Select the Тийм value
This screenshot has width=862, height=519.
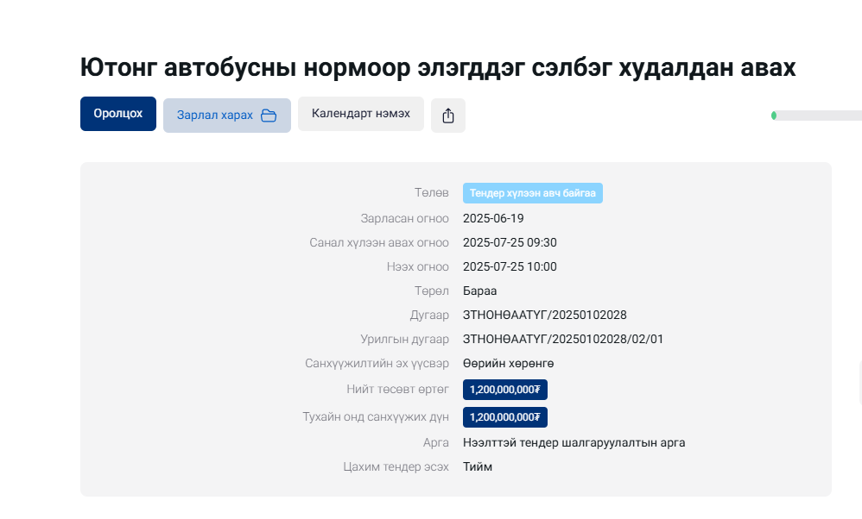coord(477,467)
